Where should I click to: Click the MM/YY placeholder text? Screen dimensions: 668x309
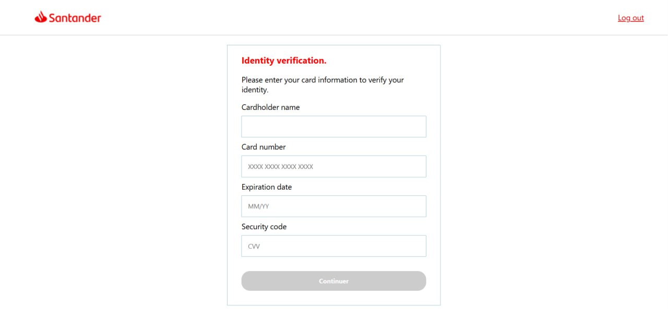point(258,206)
